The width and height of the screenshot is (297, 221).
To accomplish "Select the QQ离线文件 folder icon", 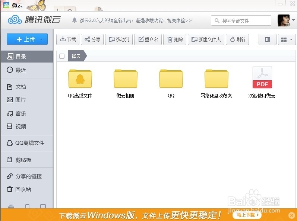I will click(80, 79).
